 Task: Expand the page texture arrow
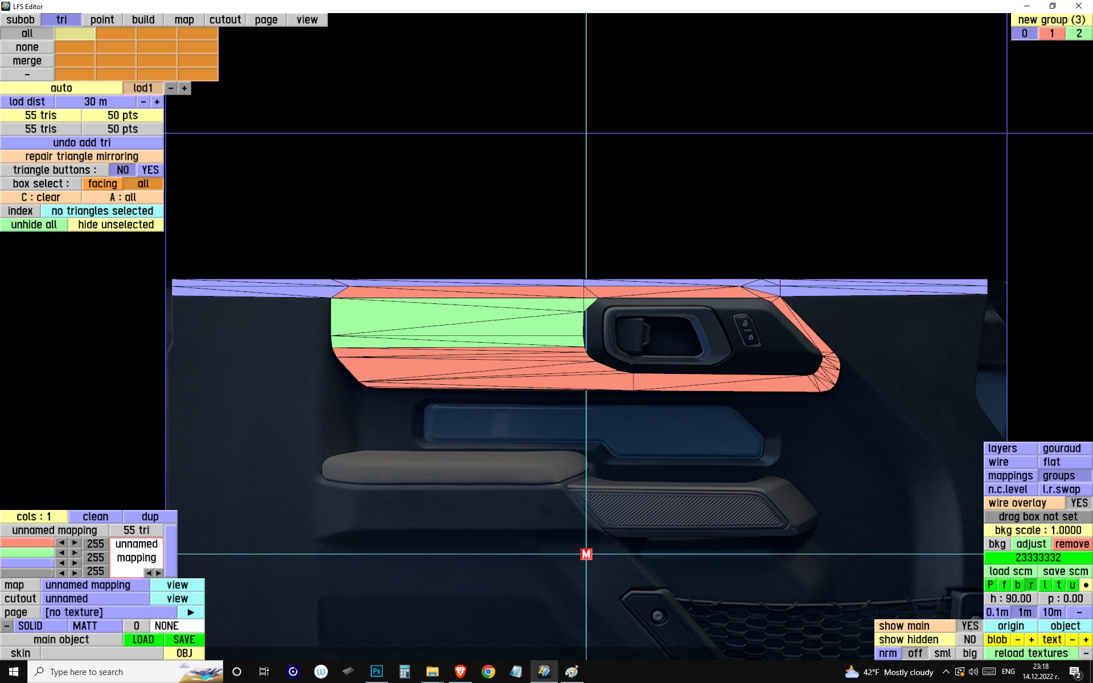pyautogui.click(x=191, y=612)
